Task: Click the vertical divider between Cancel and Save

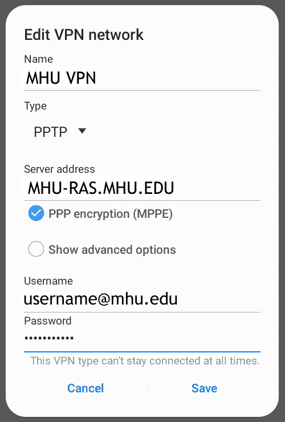Action: tap(147, 388)
